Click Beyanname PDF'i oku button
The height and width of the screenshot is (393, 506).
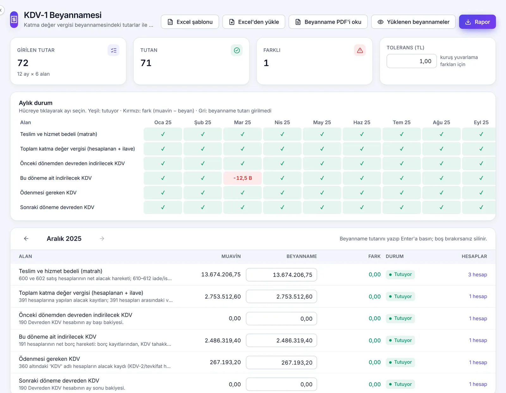point(328,22)
